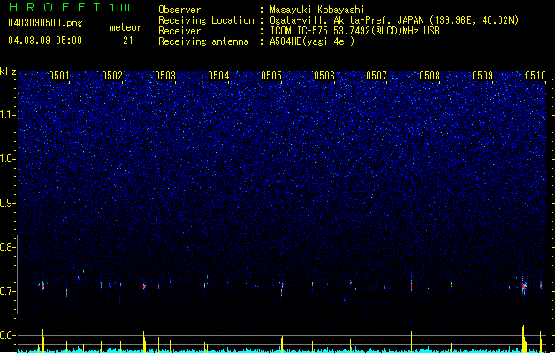
Task: Click the version number 1.0.0
Action: click(x=119, y=7)
